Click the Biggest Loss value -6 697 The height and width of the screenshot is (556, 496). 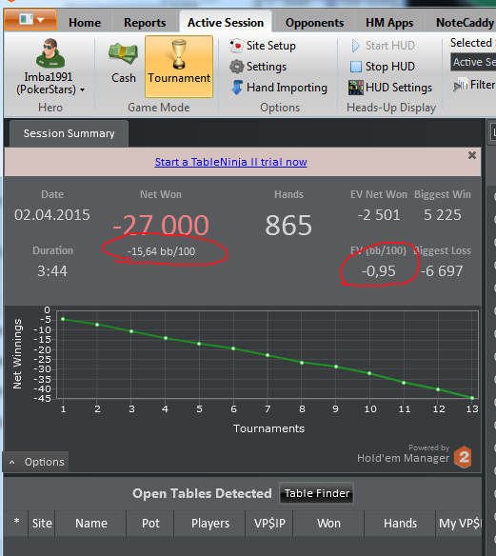tap(442, 271)
